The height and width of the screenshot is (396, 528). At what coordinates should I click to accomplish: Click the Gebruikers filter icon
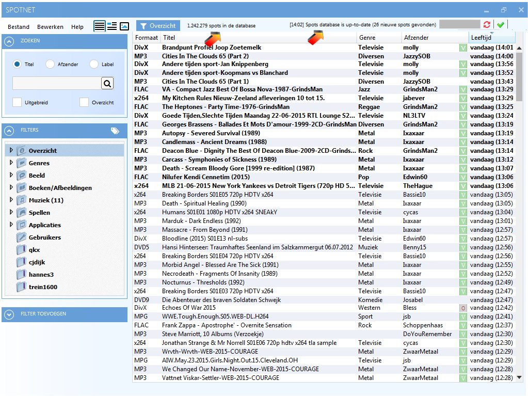(x=22, y=237)
